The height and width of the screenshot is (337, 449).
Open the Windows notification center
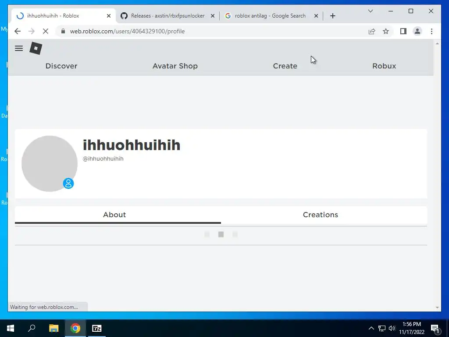tap(435, 328)
